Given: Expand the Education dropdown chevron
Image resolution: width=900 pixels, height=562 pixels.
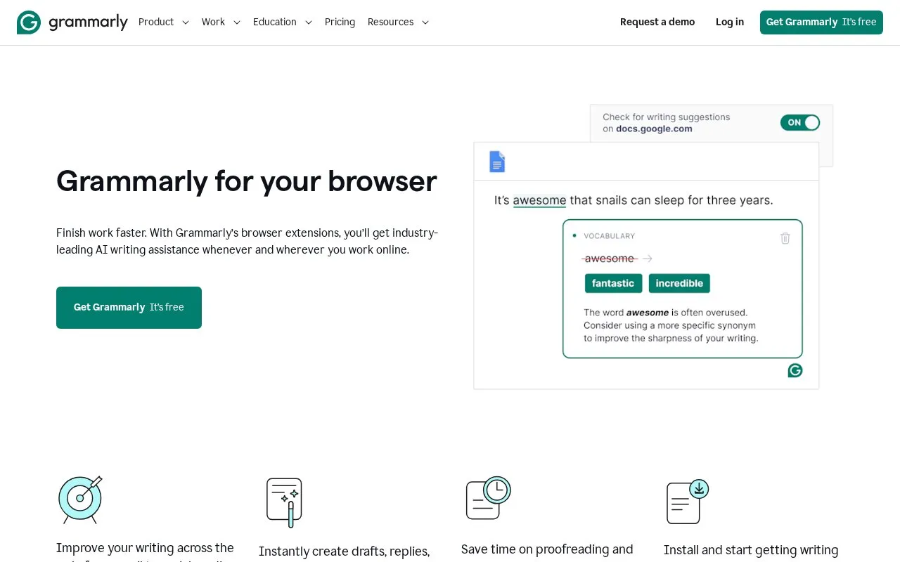Looking at the screenshot, I should pyautogui.click(x=308, y=22).
